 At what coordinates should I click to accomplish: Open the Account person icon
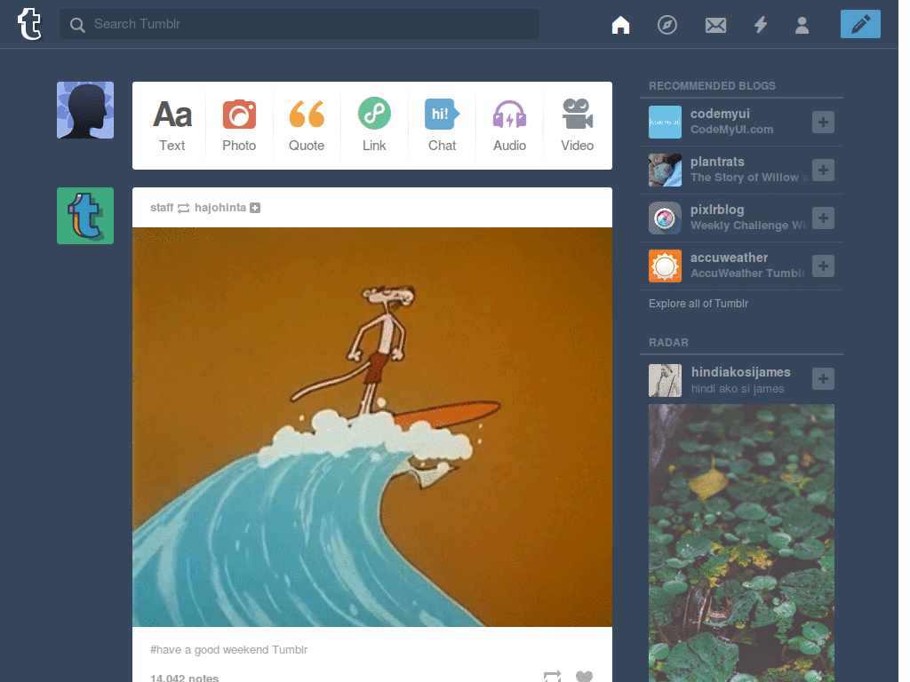[x=802, y=25]
